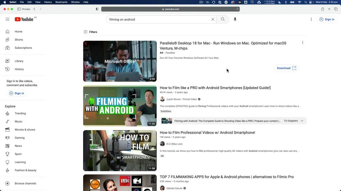Click the YouTube logo
This screenshot has height=191, width=341.
tap(24, 19)
